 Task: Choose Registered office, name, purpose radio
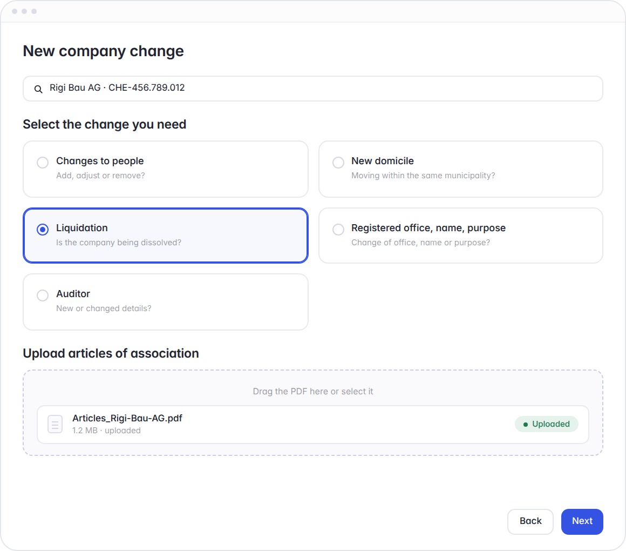[338, 230]
